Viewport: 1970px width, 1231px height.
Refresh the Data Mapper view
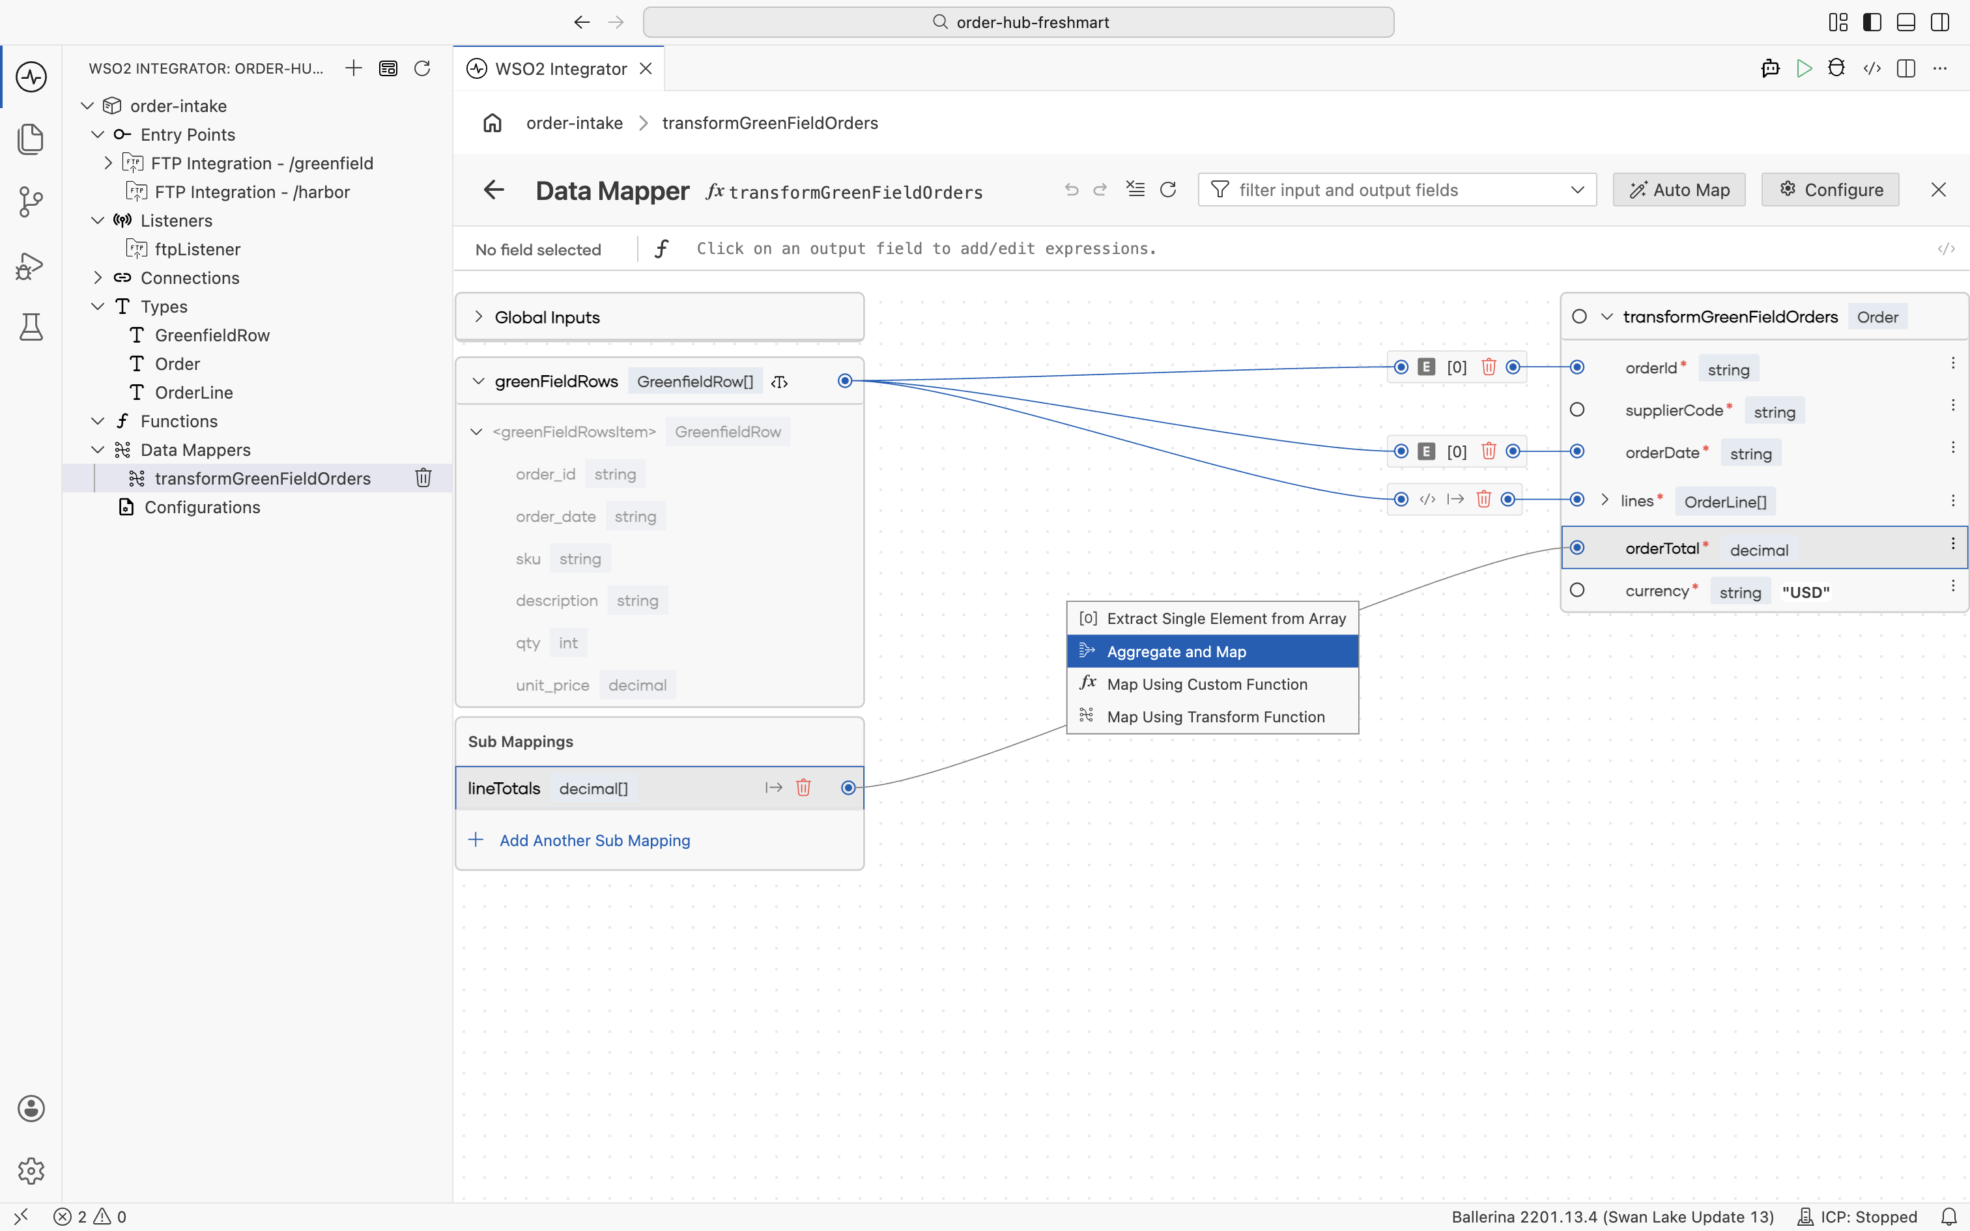click(x=1168, y=190)
